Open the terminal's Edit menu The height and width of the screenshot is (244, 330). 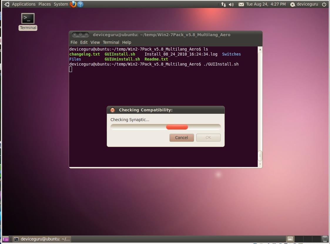click(84, 42)
